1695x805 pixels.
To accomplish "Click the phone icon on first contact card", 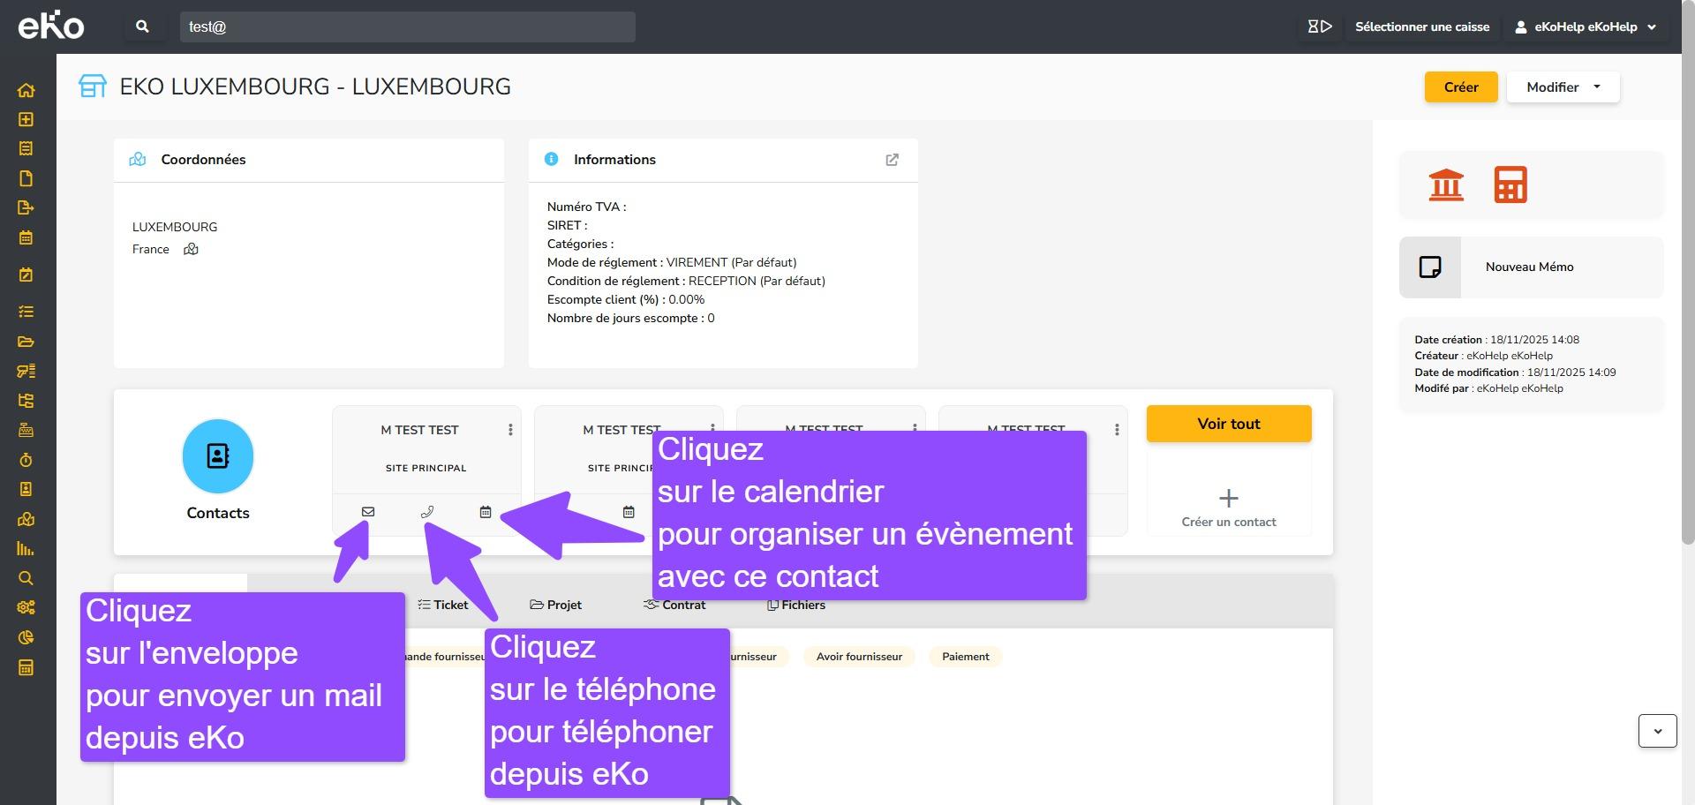I will click(427, 512).
